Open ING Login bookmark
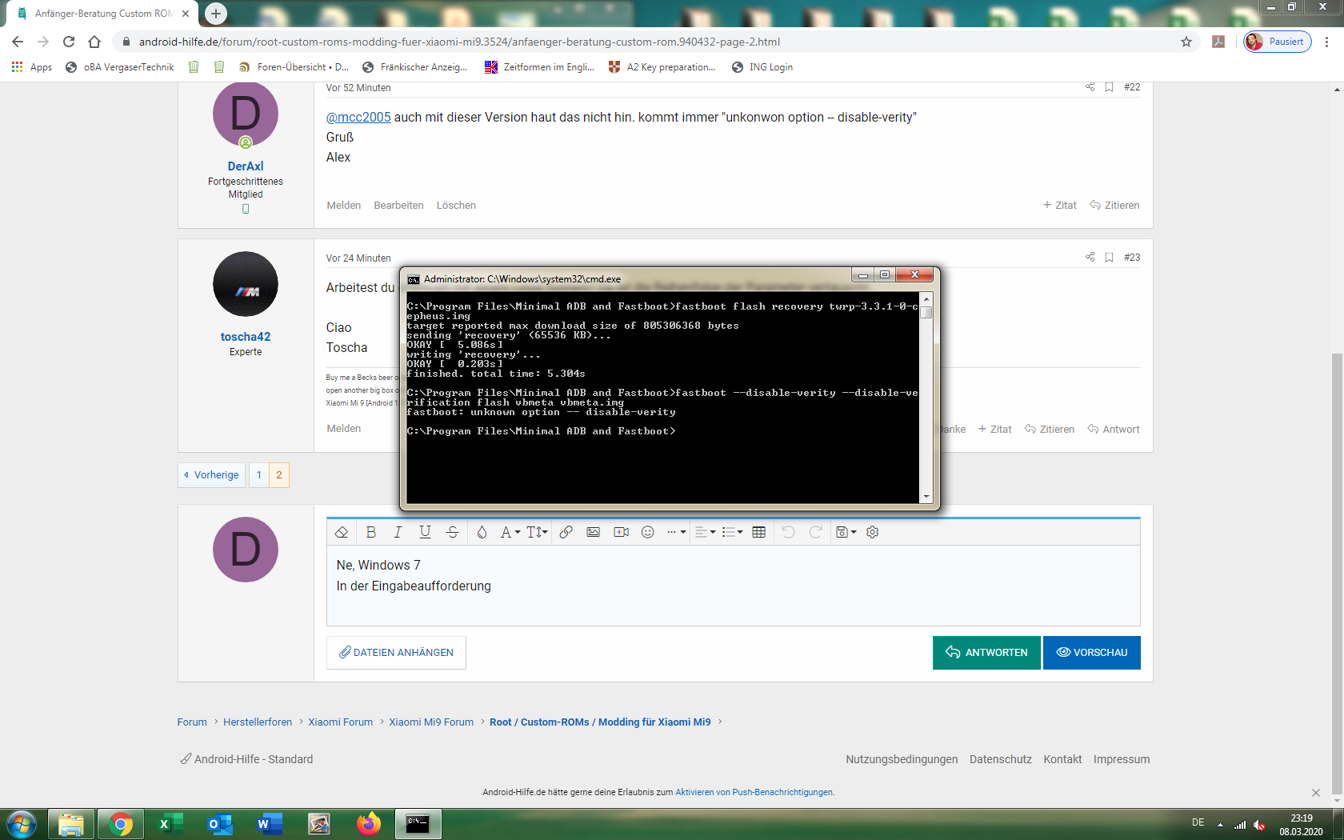This screenshot has width=1344, height=840. (762, 67)
